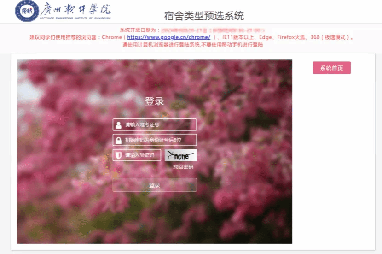
Task: Focus the 请输入准考证号 input field
Action: [x=159, y=125]
